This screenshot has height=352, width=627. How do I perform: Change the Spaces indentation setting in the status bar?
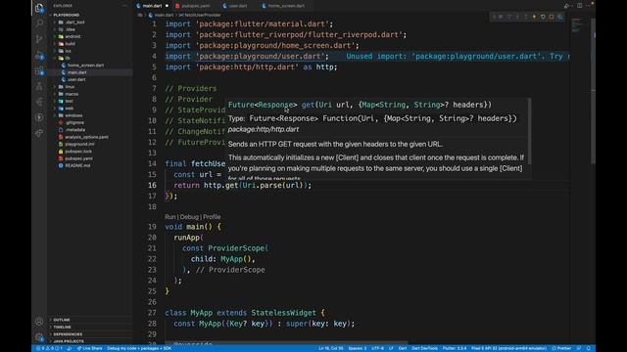pos(357,348)
